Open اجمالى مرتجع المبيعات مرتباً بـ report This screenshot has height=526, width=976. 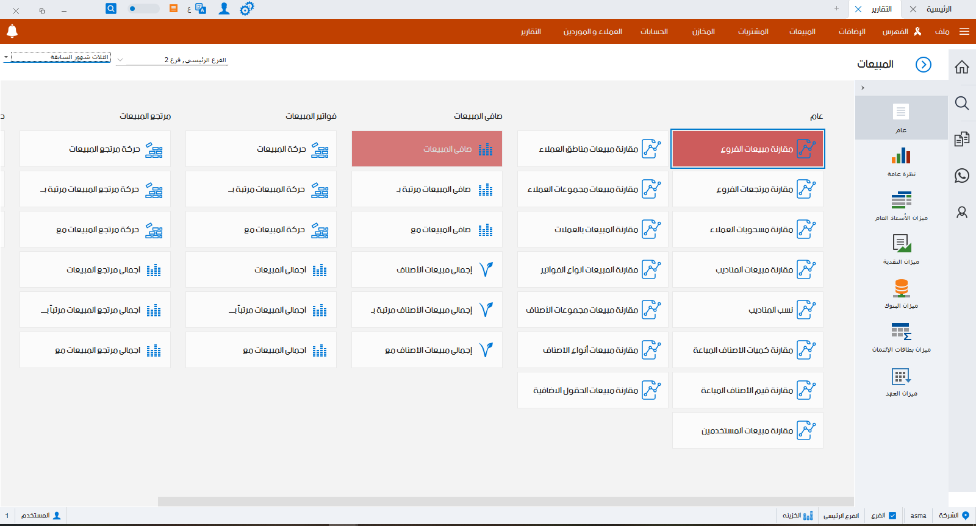pyautogui.click(x=95, y=310)
